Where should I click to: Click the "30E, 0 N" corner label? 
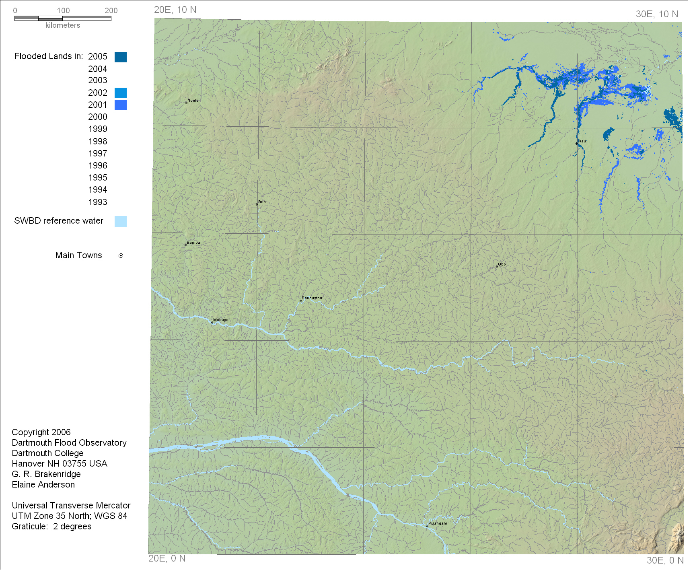pos(665,560)
